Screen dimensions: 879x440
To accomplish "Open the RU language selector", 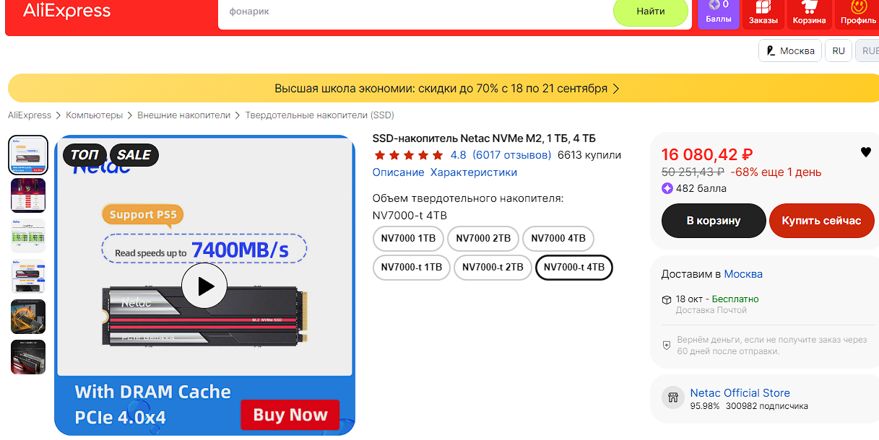I will [x=839, y=50].
